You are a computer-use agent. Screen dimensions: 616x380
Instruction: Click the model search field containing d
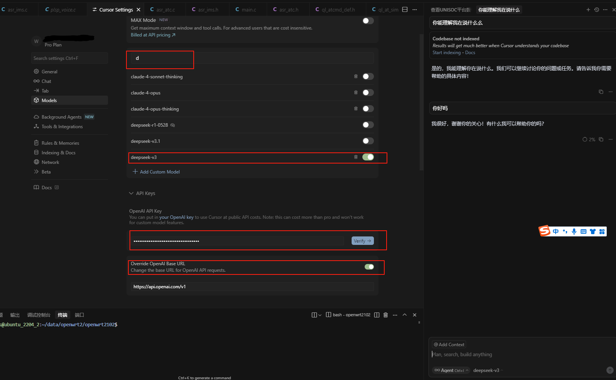pos(252,58)
